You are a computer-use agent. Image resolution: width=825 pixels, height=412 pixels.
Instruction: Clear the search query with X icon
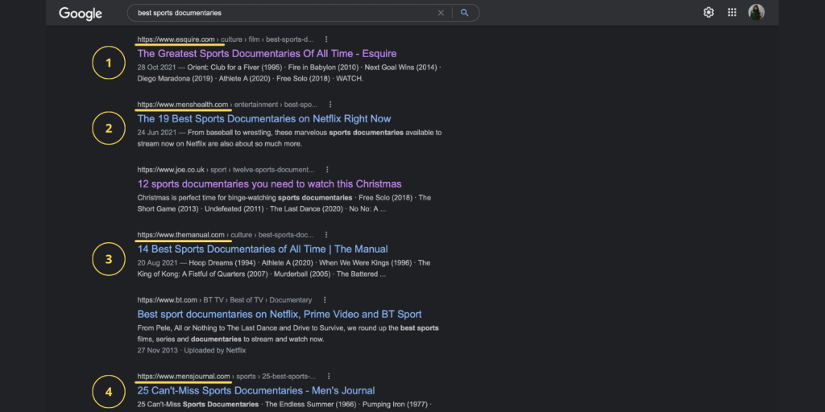coord(441,13)
